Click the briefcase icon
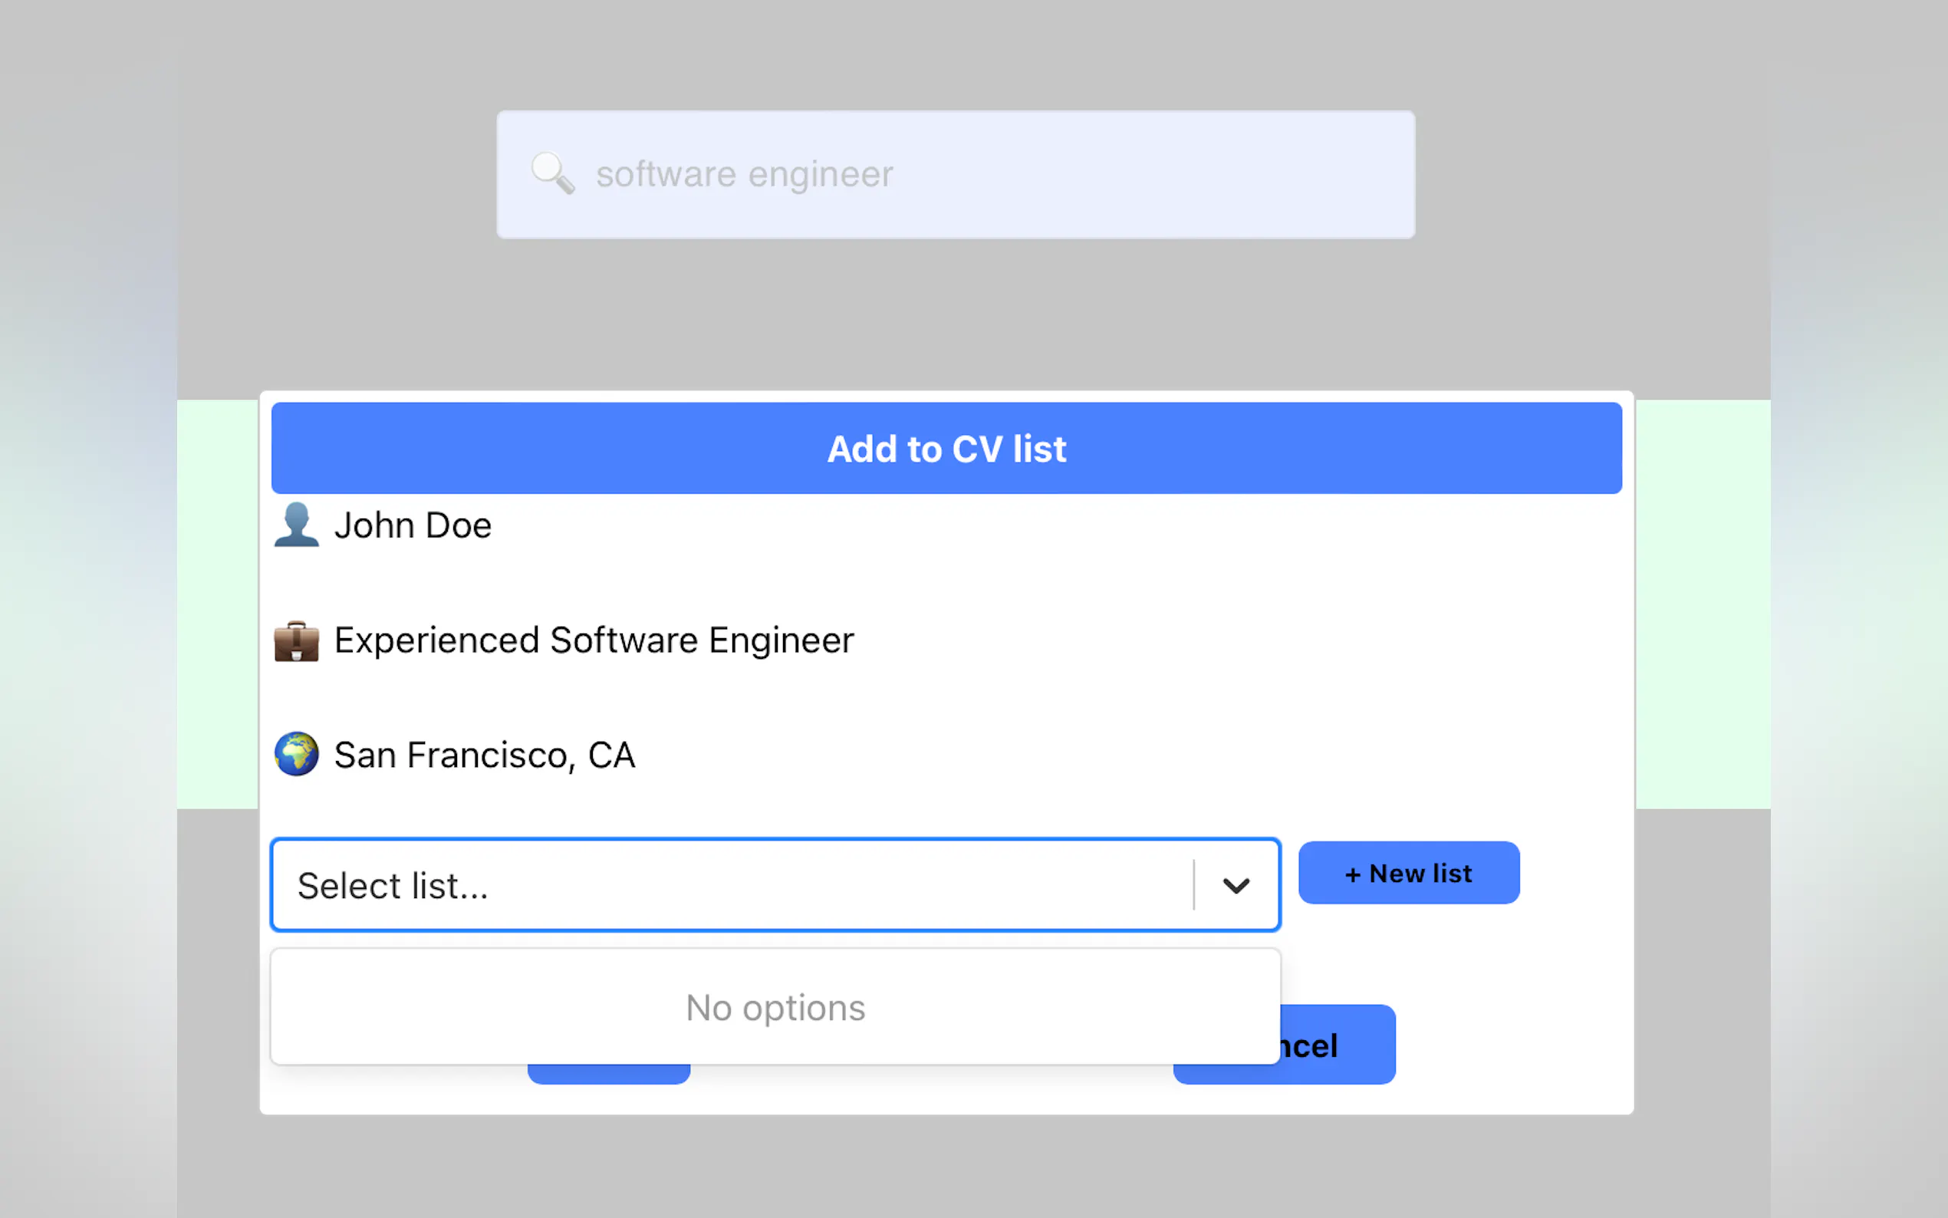 [296, 641]
